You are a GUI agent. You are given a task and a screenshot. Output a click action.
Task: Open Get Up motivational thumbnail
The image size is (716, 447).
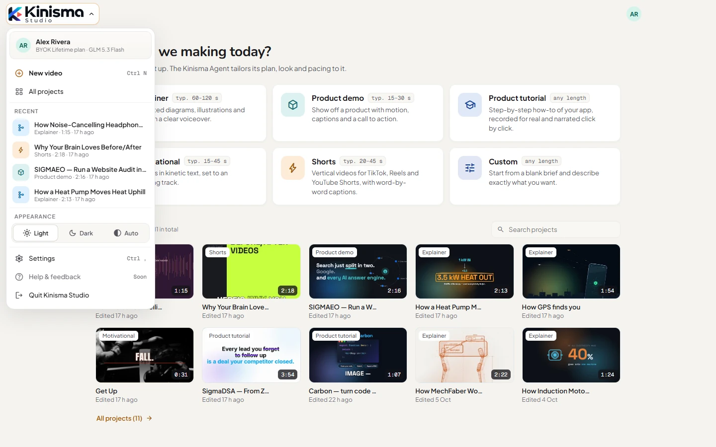coord(144,355)
